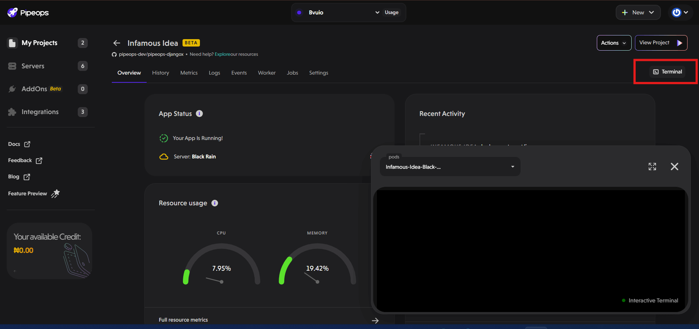Click the Feedback external-link icon
The width and height of the screenshot is (699, 329).
pos(39,161)
